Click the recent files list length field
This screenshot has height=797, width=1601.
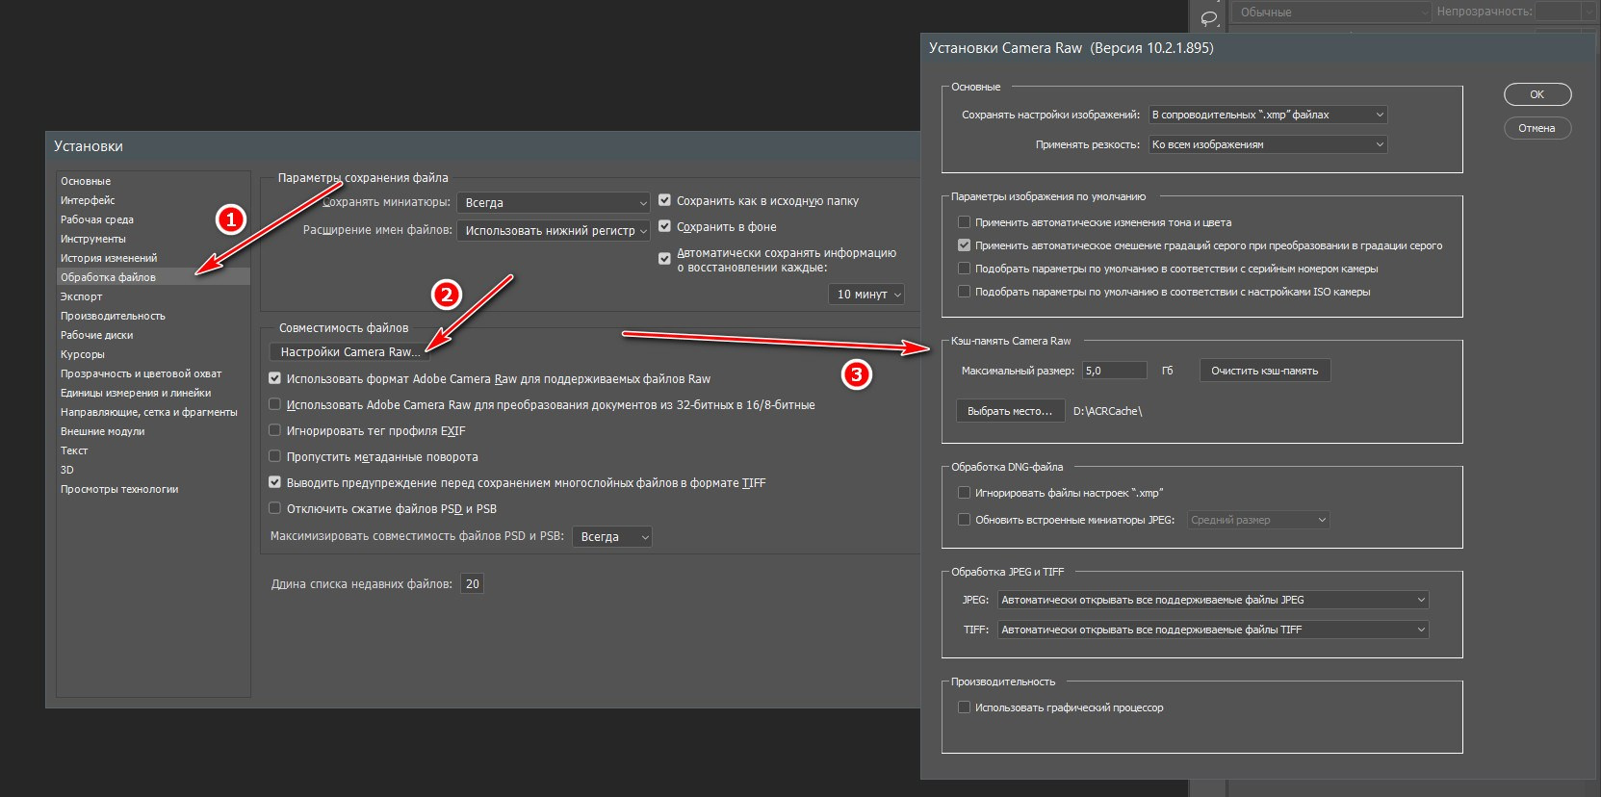coord(472,584)
